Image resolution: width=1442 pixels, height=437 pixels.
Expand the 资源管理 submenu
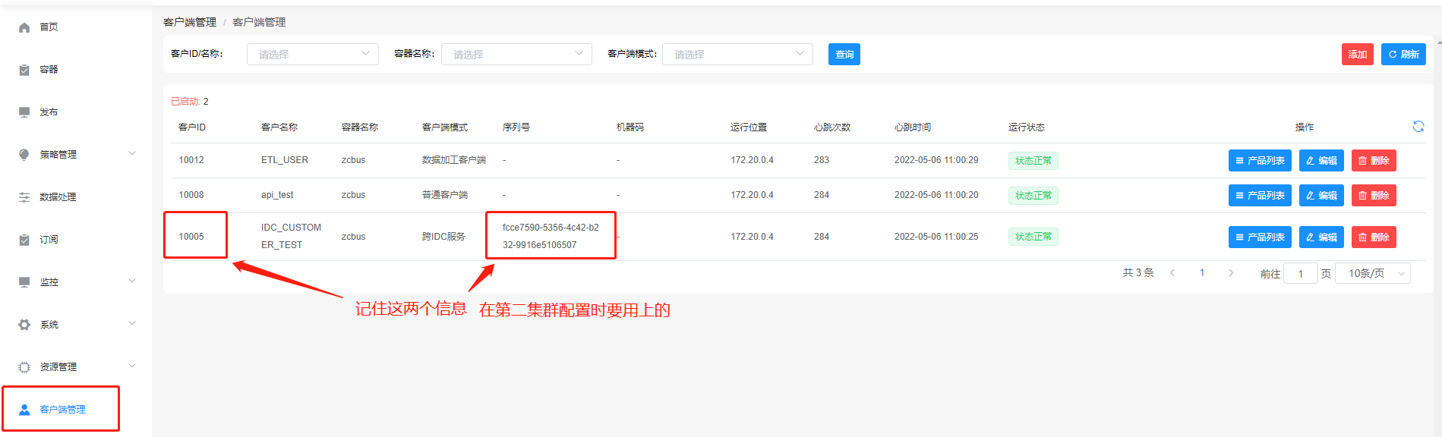[x=132, y=366]
